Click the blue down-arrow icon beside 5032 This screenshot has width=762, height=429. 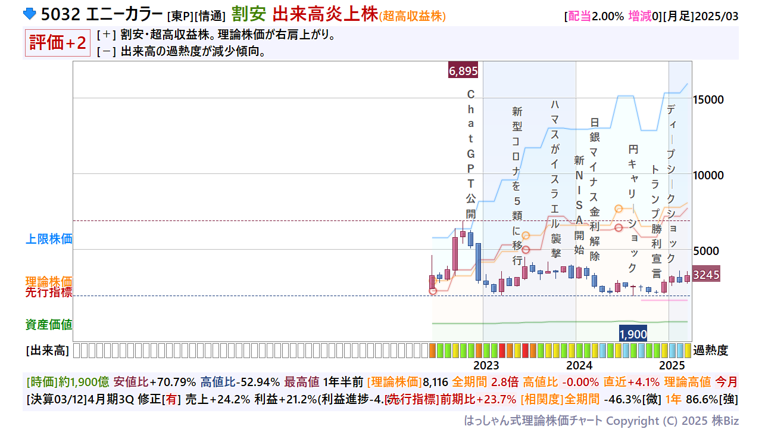(30, 14)
